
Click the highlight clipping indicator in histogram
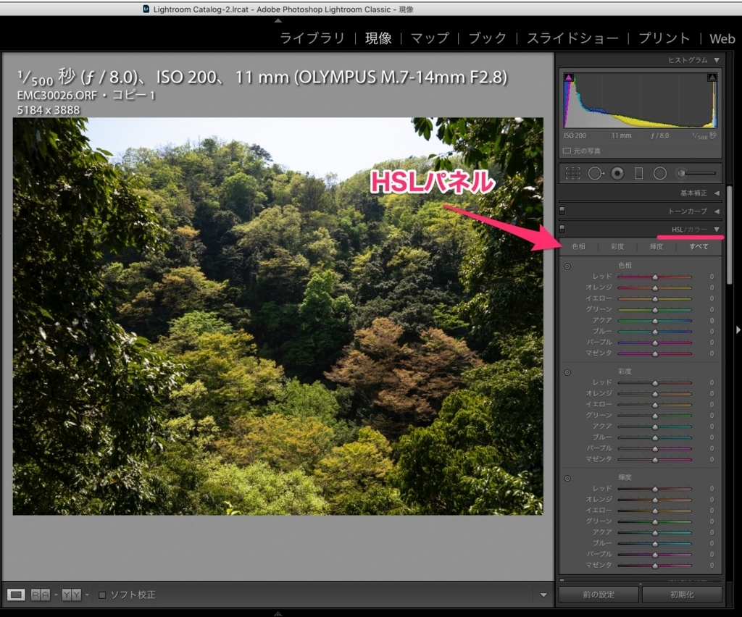712,77
